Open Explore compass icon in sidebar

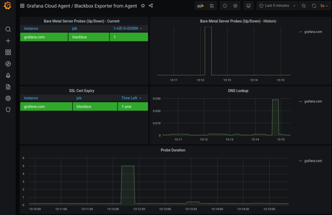coord(8,64)
